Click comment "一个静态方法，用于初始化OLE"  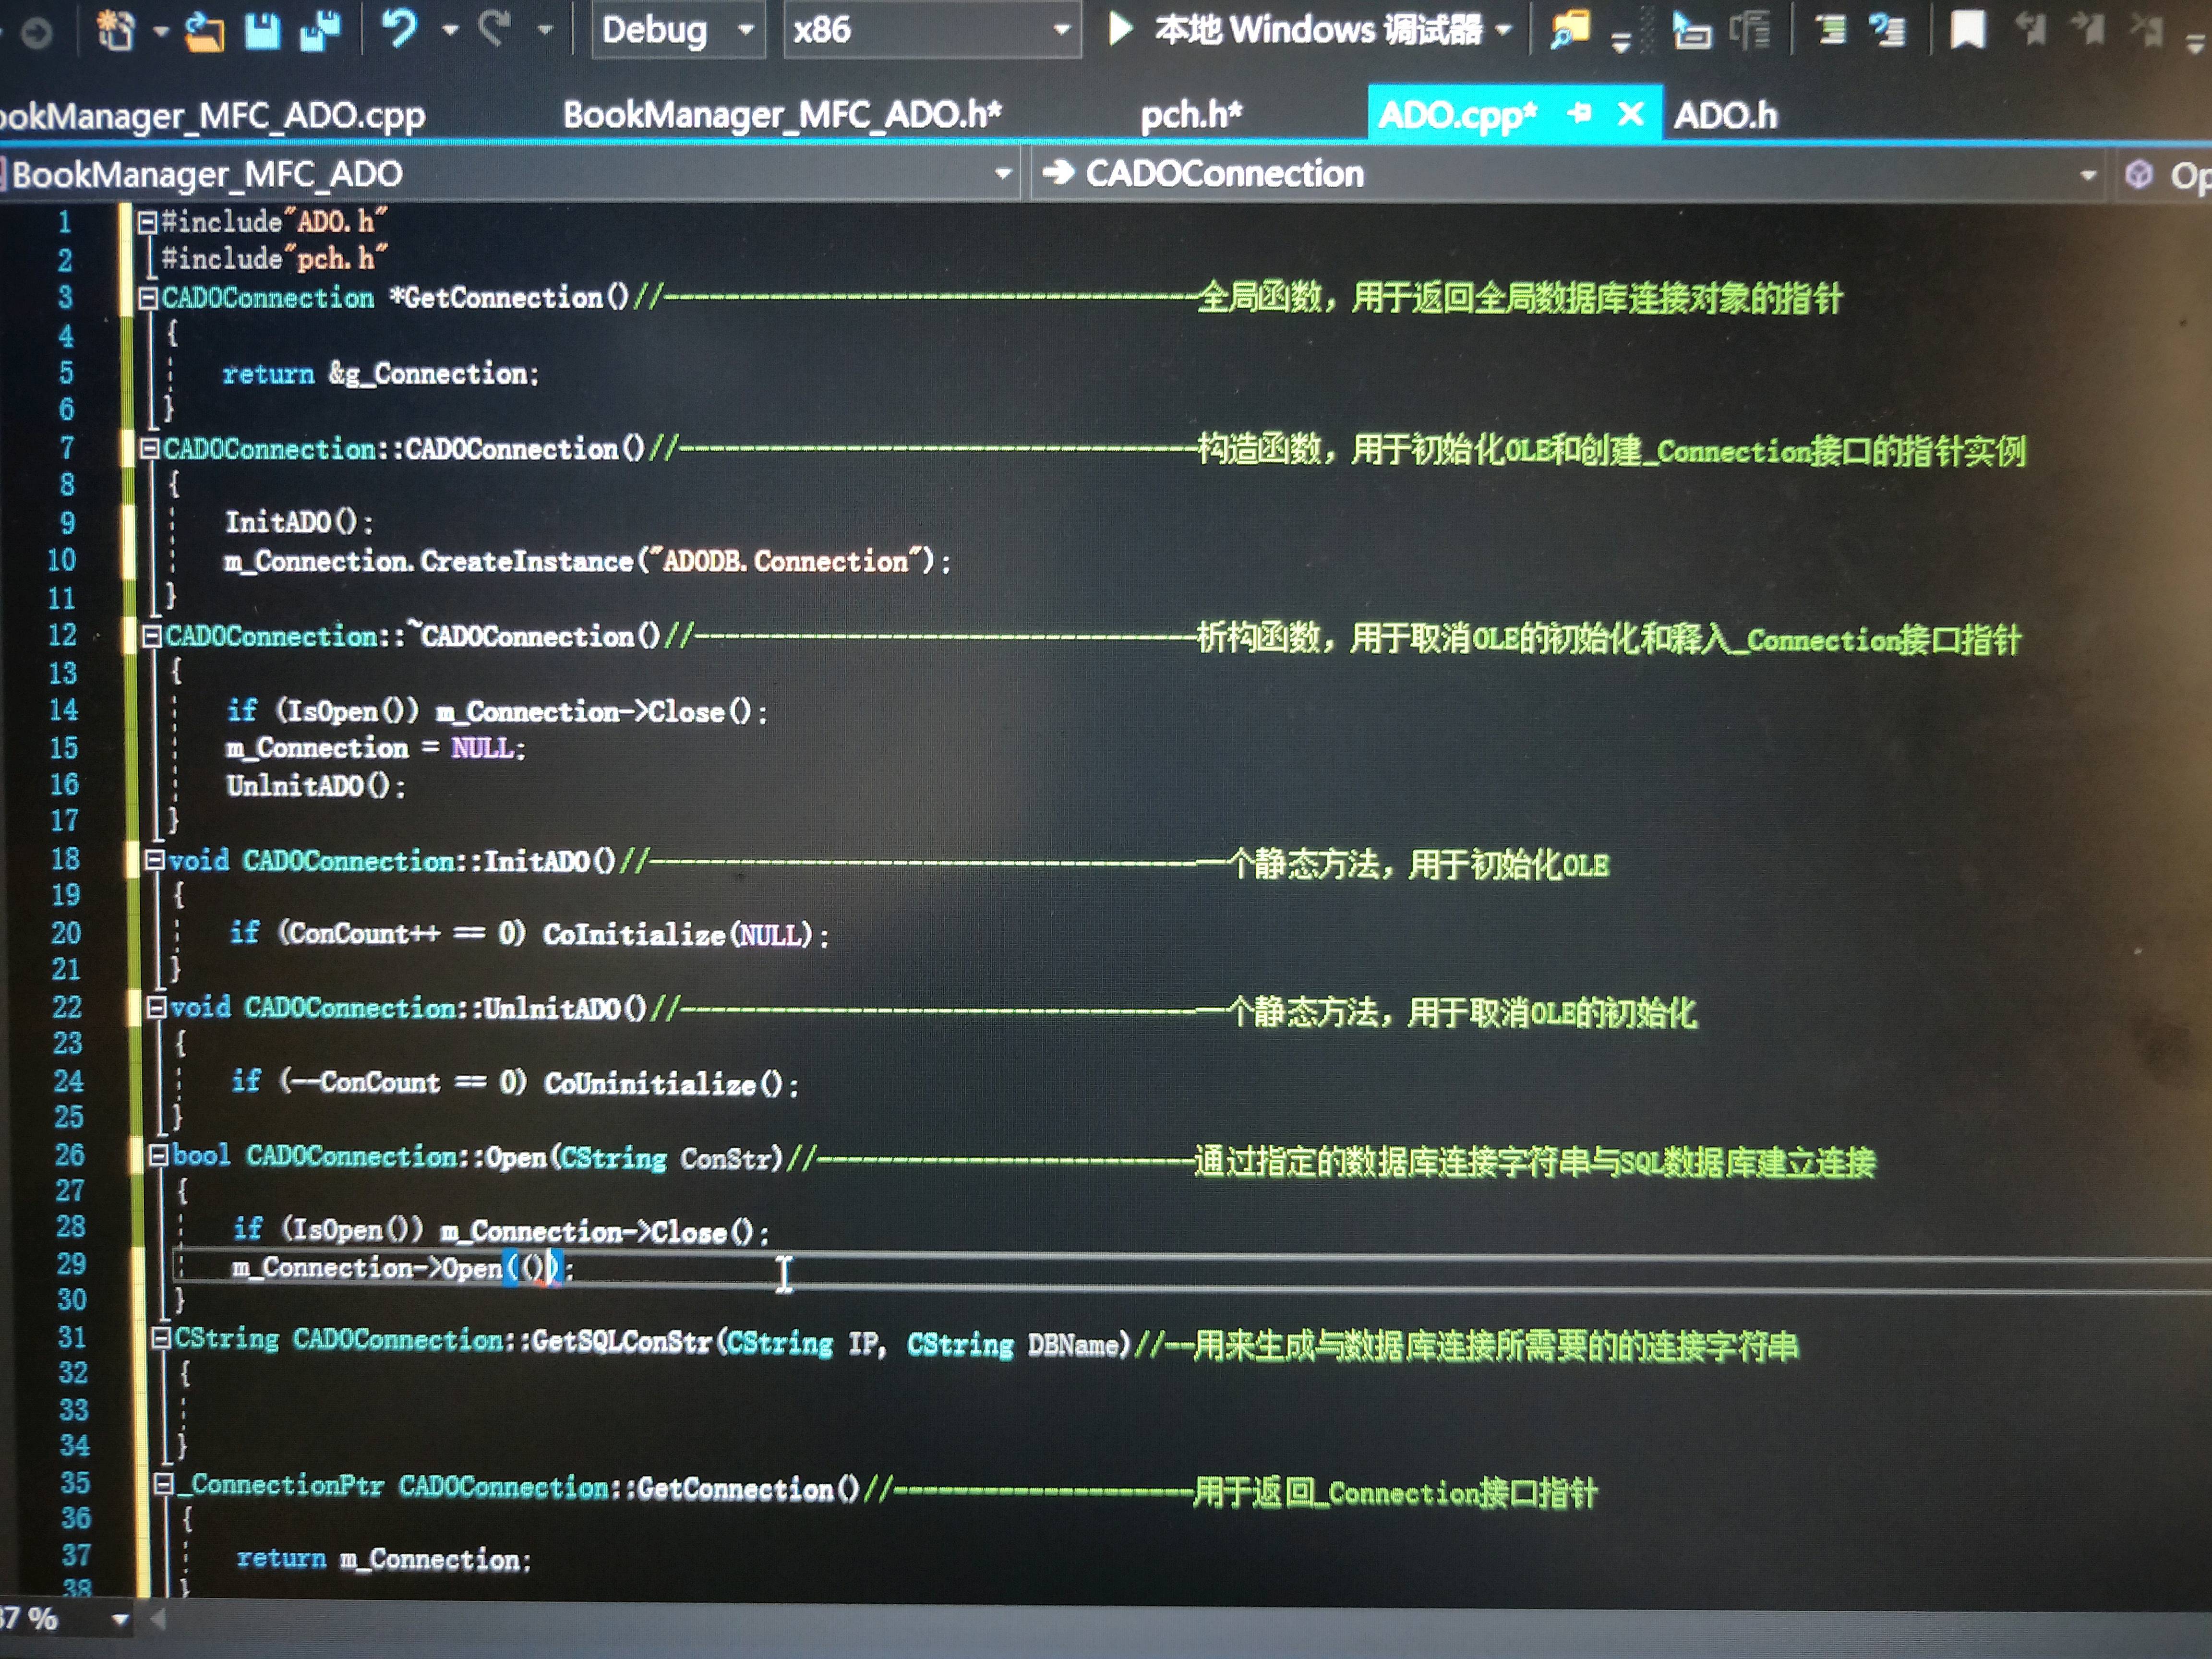point(1403,864)
